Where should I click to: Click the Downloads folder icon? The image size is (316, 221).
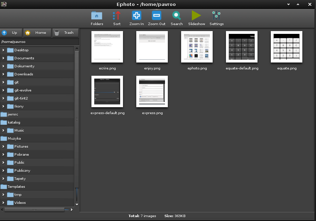tap(10, 74)
